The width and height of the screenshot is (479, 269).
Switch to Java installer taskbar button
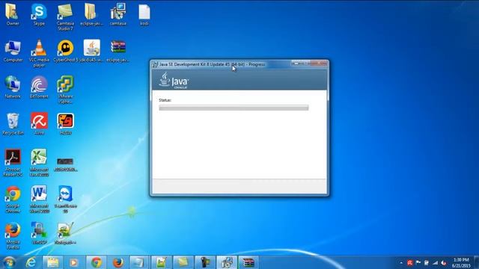click(x=227, y=262)
